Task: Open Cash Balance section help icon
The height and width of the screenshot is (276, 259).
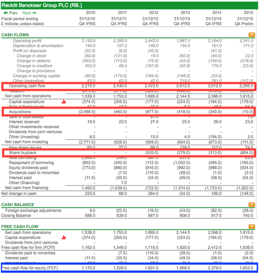Action: point(252,204)
